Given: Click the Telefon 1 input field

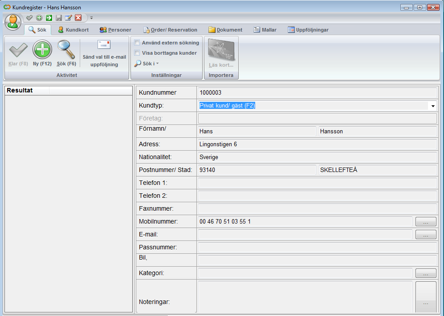Looking at the screenshot, I should (317, 183).
